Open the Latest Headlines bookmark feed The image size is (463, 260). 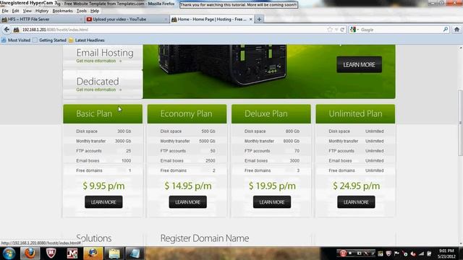[x=87, y=40]
